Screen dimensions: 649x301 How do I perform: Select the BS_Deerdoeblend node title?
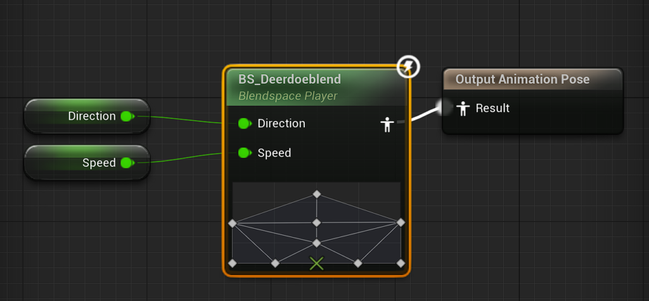290,79
